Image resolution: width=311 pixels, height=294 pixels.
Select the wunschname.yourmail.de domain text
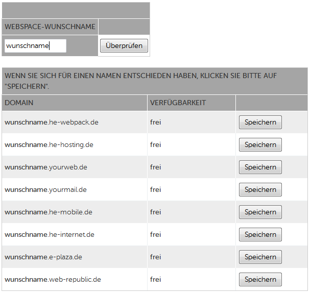coord(45,190)
